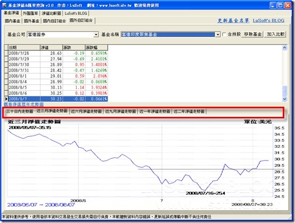The width and height of the screenshot is (295, 223).
Task: Switch to the 淨值比較圖 tab
Action: [x=51, y=13]
